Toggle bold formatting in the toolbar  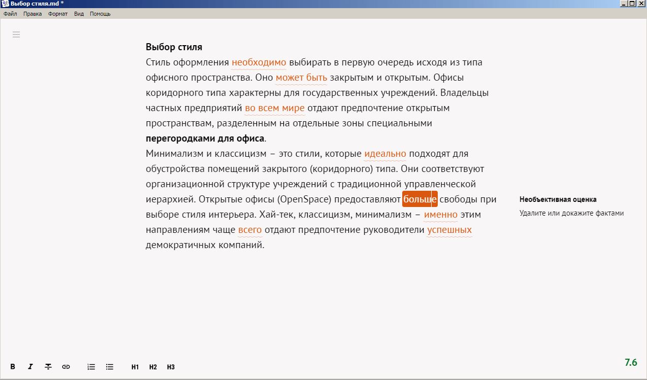(12, 366)
